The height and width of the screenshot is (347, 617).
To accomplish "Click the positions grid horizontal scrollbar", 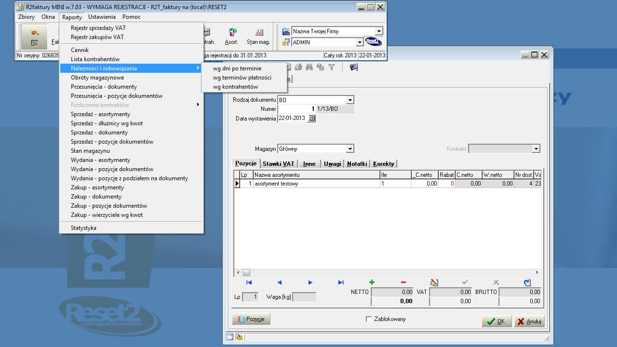I will (386, 272).
